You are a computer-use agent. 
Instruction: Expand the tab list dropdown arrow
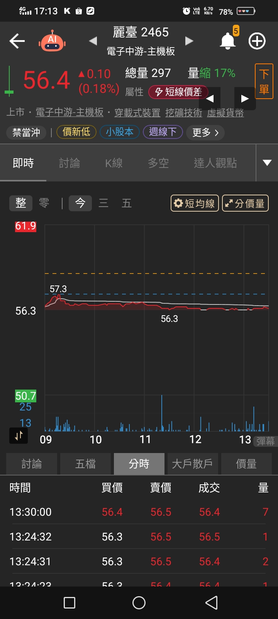click(267, 163)
